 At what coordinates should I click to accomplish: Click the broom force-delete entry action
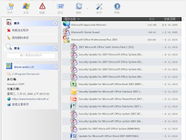click(9, 38)
